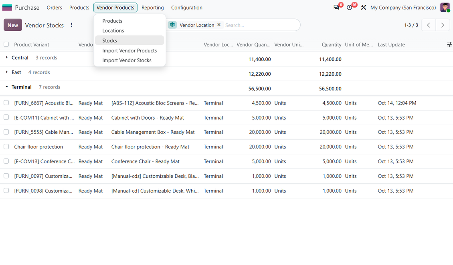Go to the next page arrow
Image resolution: width=453 pixels, height=265 pixels.
coord(443,25)
